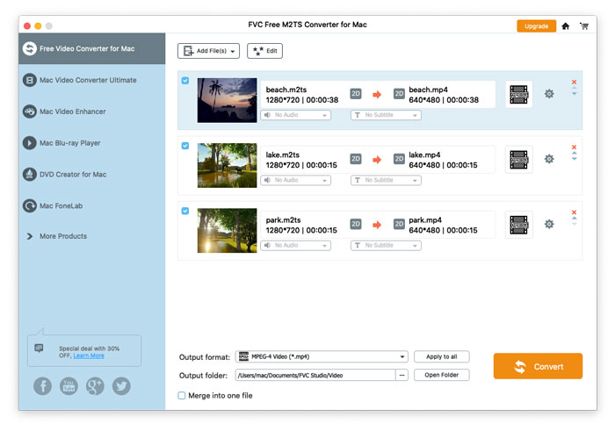Click the beach.m2ts video thumbnail
The width and height of the screenshot is (615, 431).
(x=227, y=100)
